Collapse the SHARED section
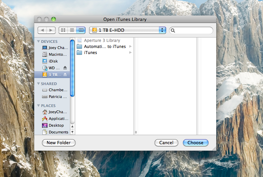The width and height of the screenshot is (263, 177). pyautogui.click(x=38, y=83)
